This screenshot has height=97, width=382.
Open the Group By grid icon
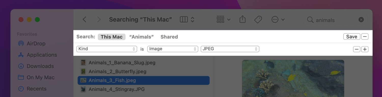223,19
